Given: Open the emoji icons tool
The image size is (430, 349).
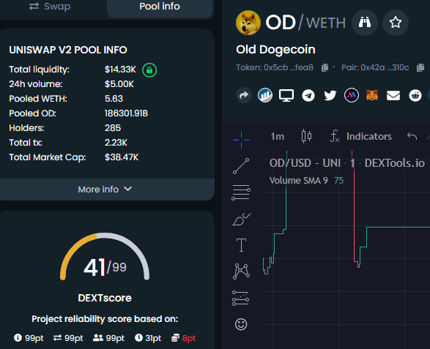Looking at the screenshot, I should pos(241,324).
